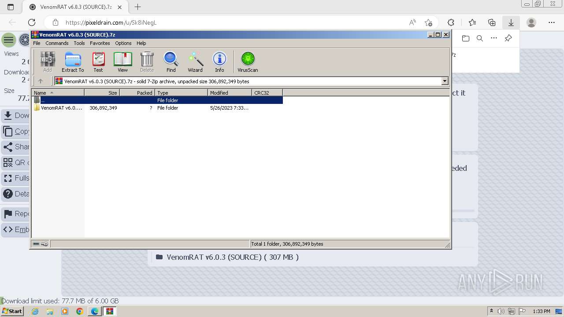Open the read aloud icon in address bar
The width and height of the screenshot is (564, 317).
412,22
